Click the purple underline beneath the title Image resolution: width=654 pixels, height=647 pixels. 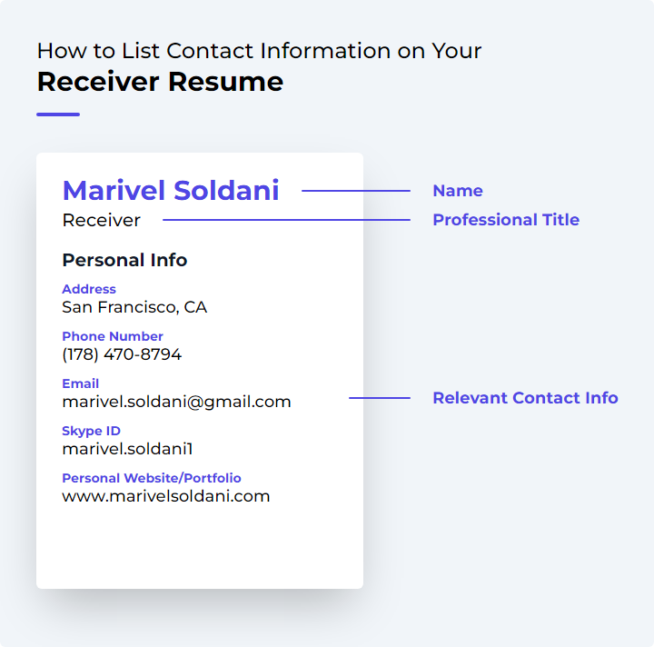[x=58, y=114]
